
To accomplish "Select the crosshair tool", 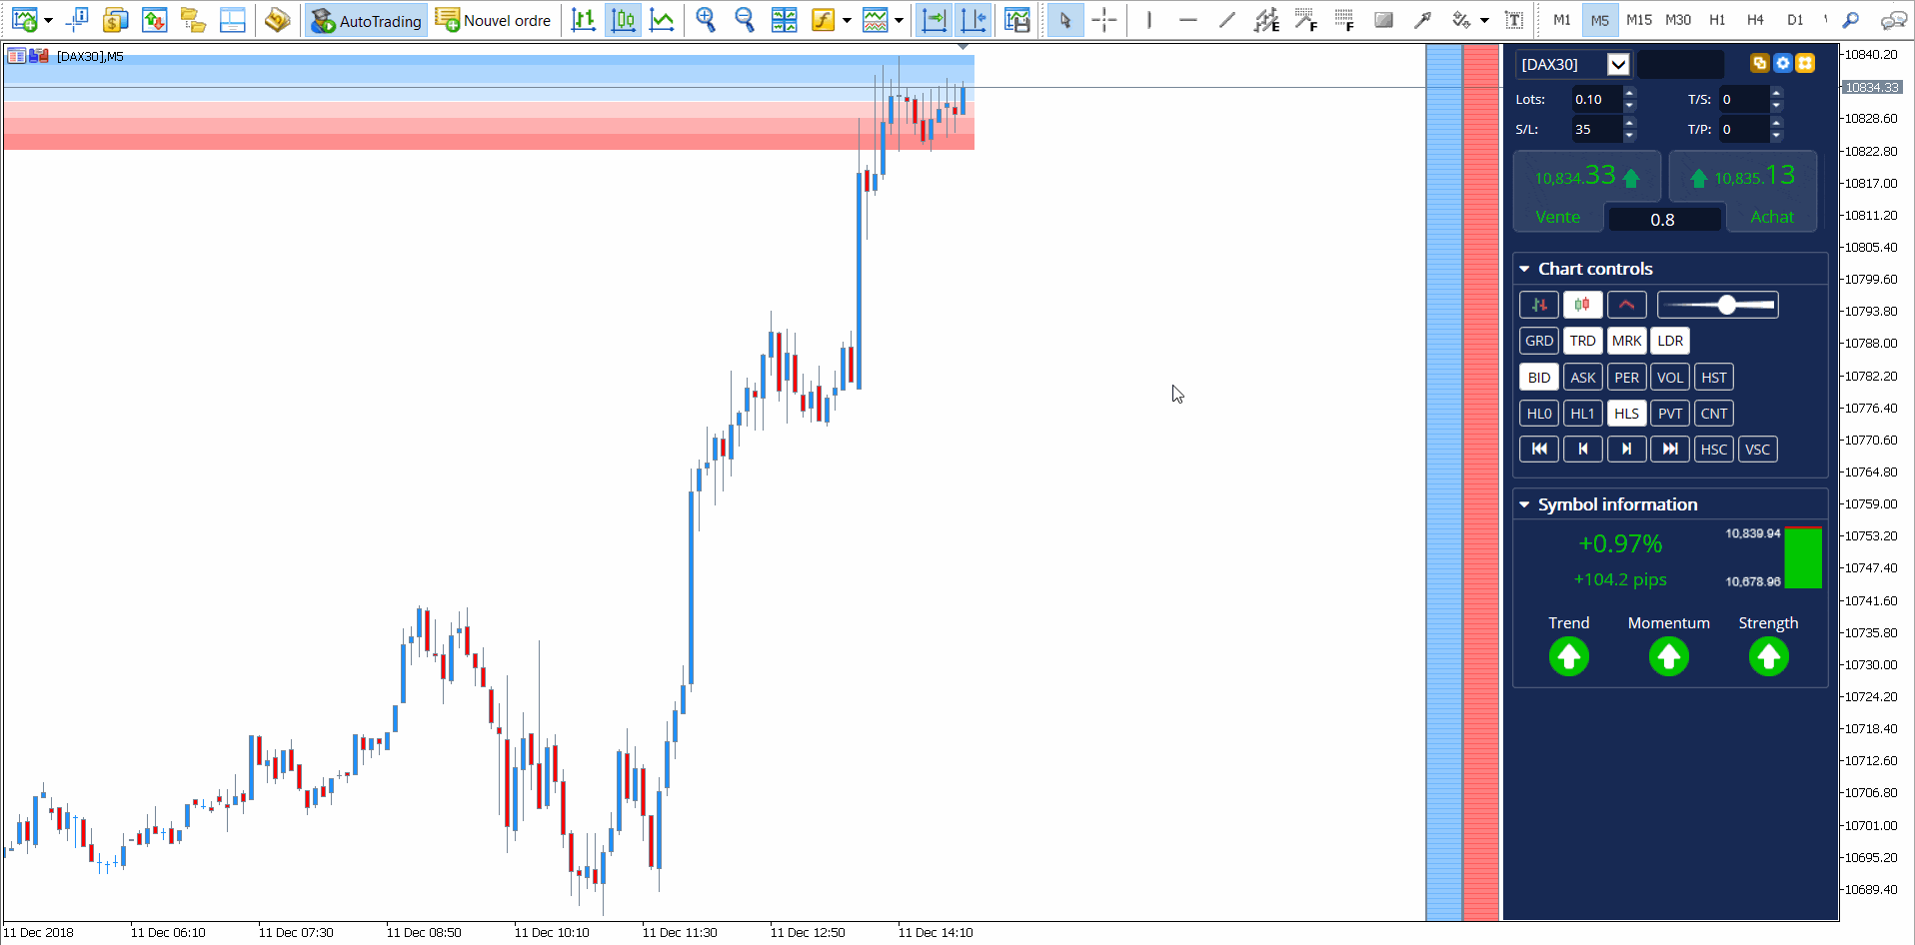I will pos(1104,20).
